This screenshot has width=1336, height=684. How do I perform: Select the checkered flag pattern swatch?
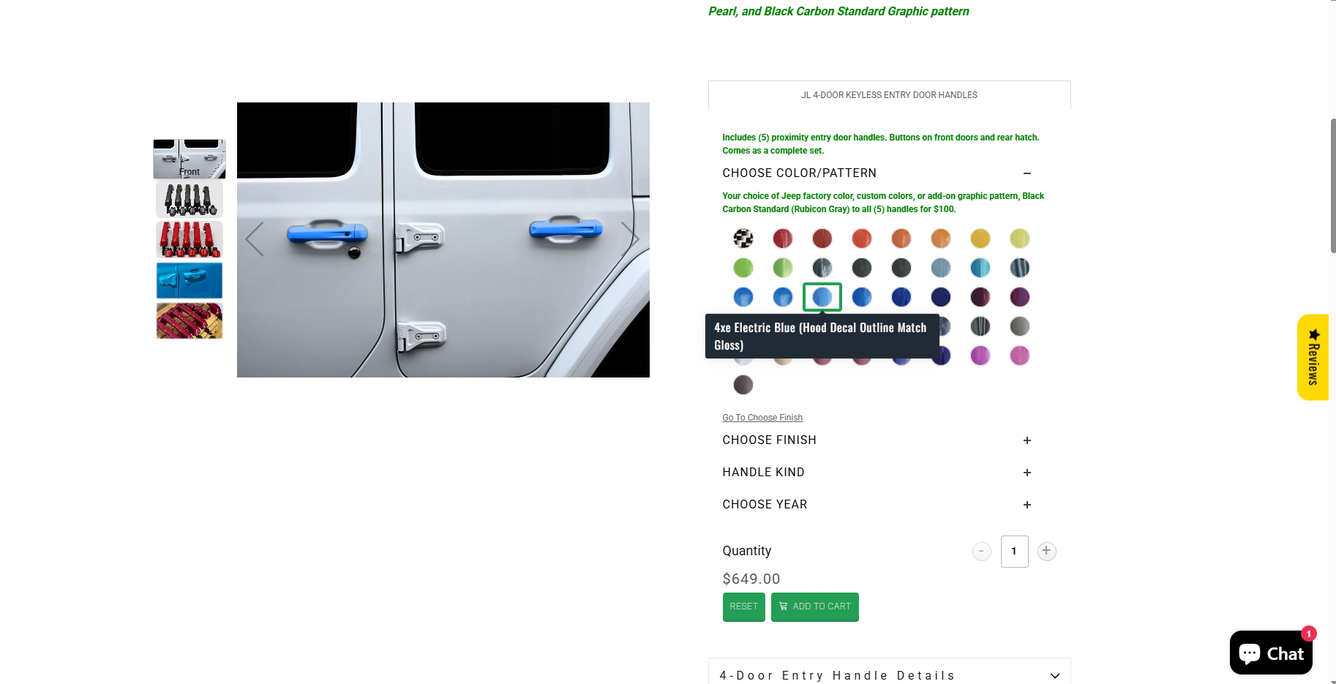(x=743, y=238)
